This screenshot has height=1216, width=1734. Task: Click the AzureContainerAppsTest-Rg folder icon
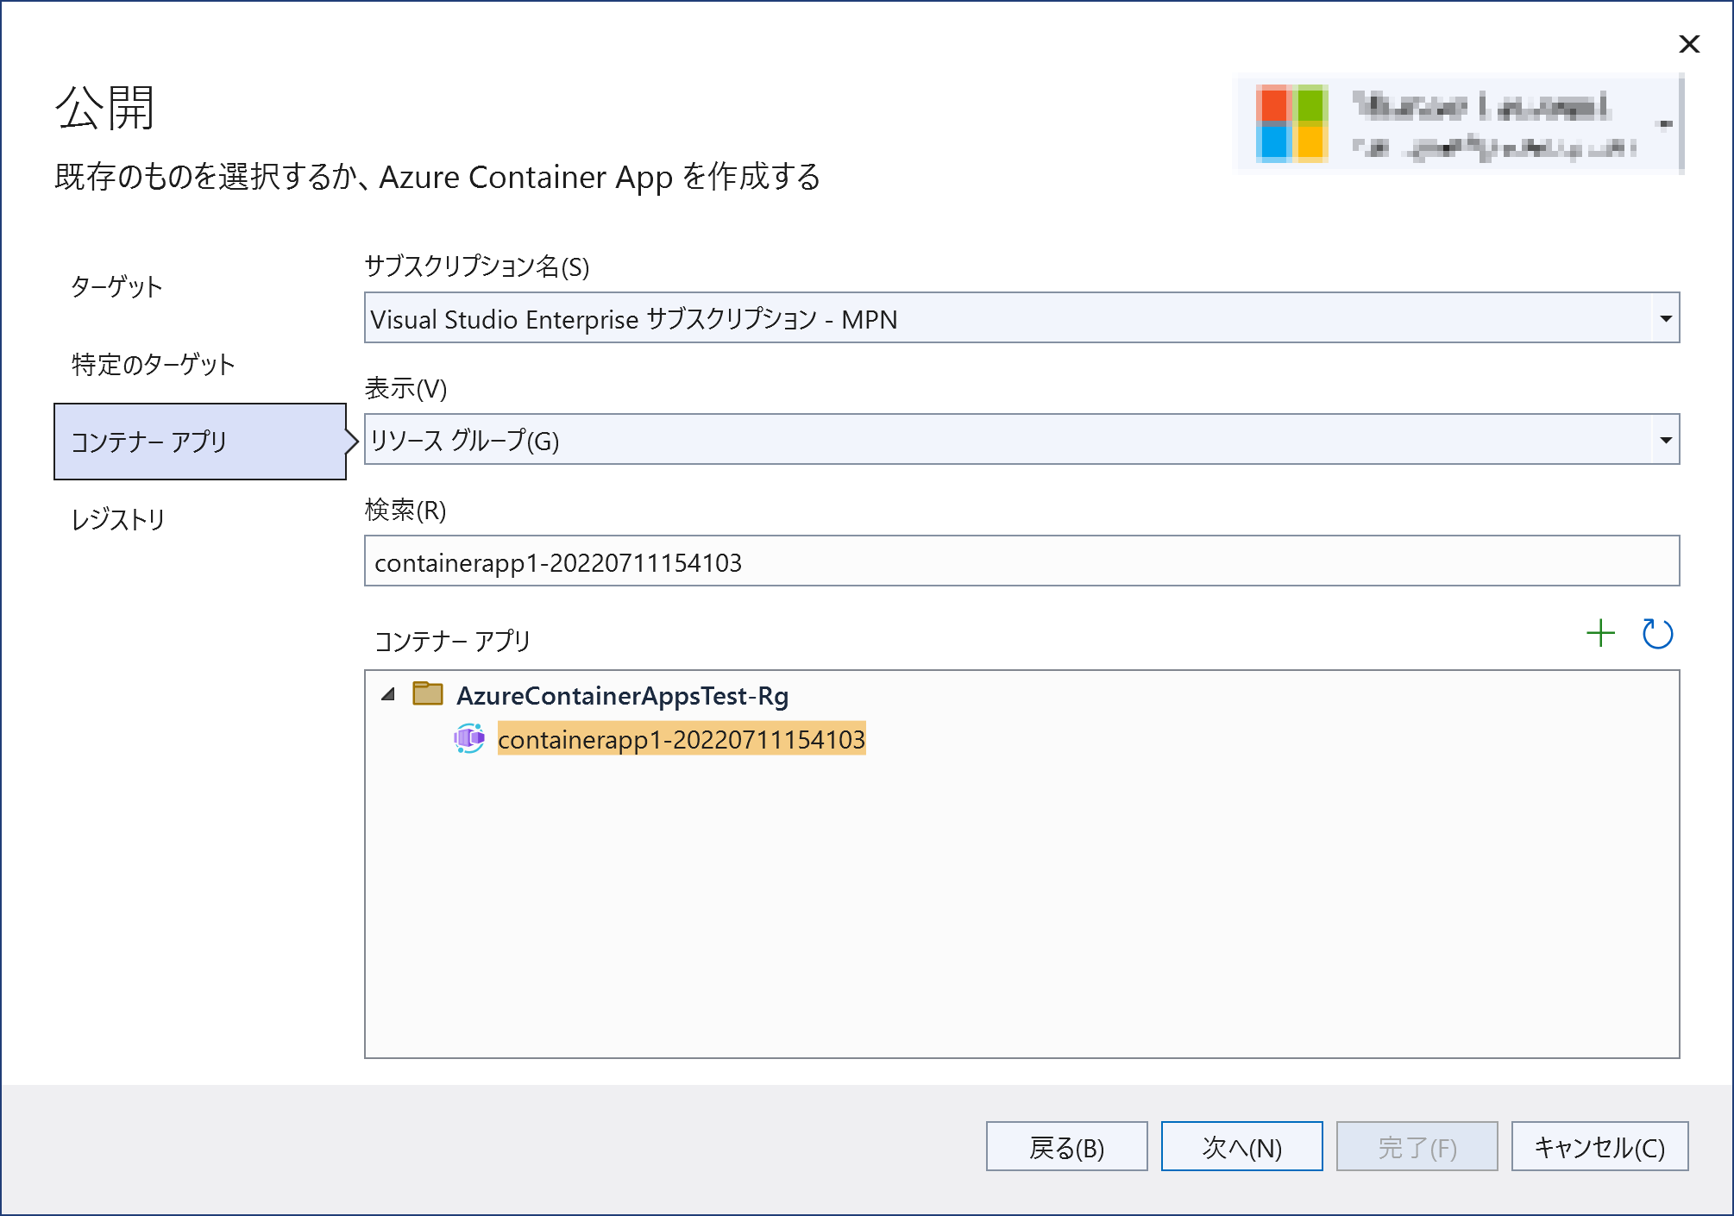point(428,693)
